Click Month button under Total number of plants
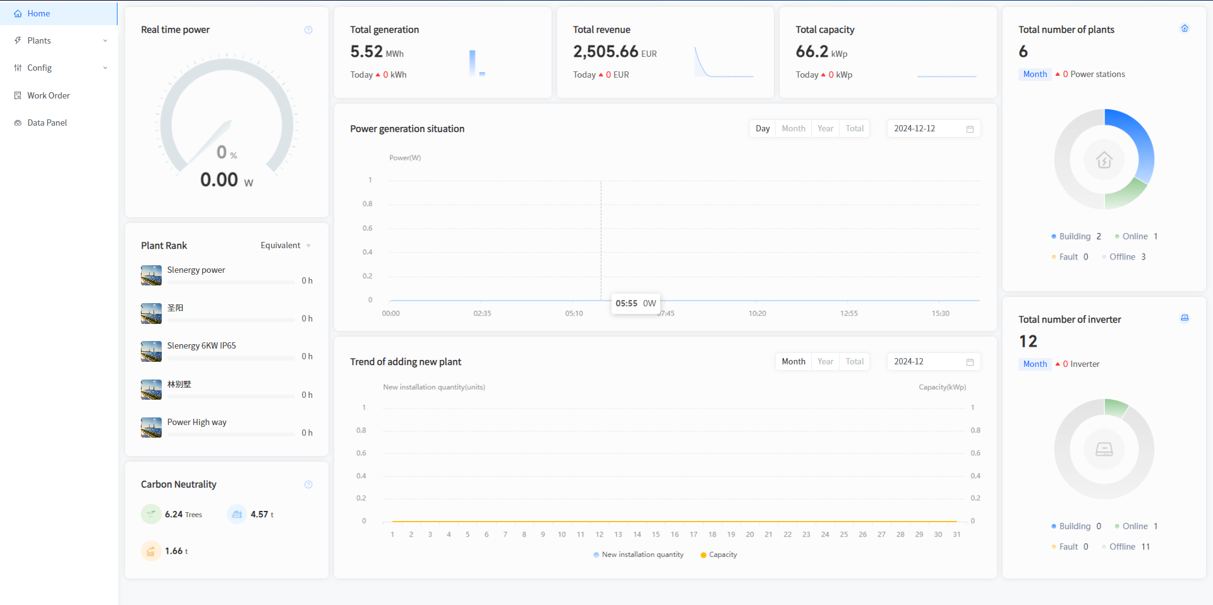Screen dimensions: 1213x605 tap(1035, 75)
